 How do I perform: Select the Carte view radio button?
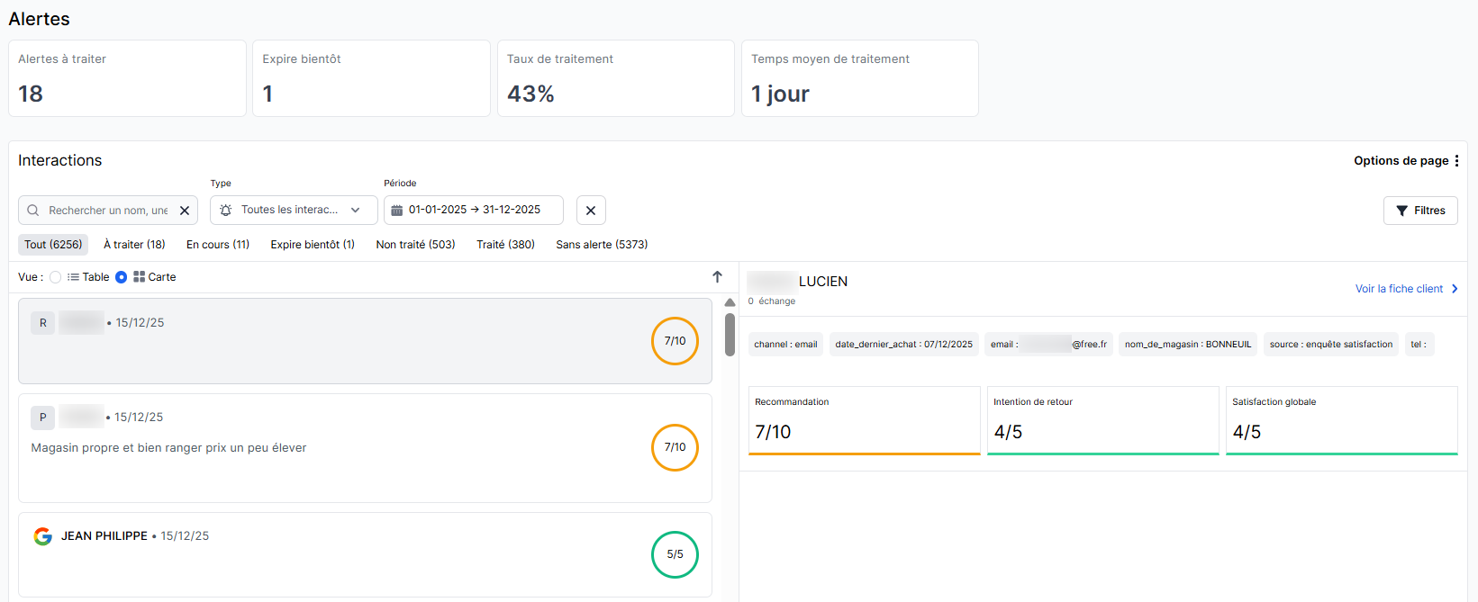(x=122, y=277)
